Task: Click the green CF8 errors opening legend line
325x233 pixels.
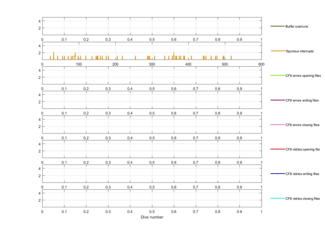Action: click(x=278, y=75)
